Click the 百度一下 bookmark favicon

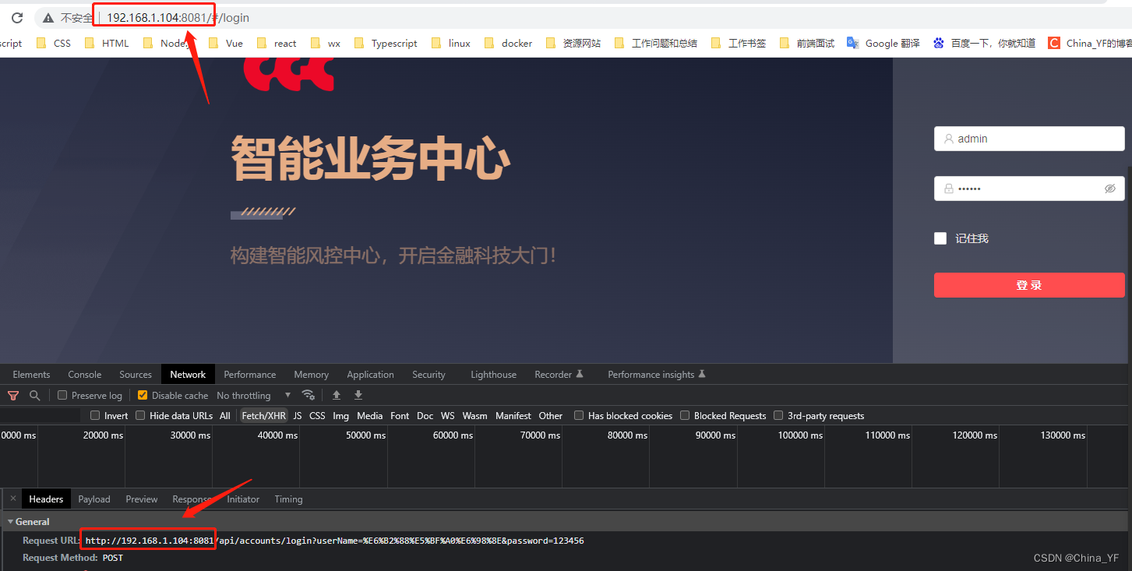coord(937,43)
